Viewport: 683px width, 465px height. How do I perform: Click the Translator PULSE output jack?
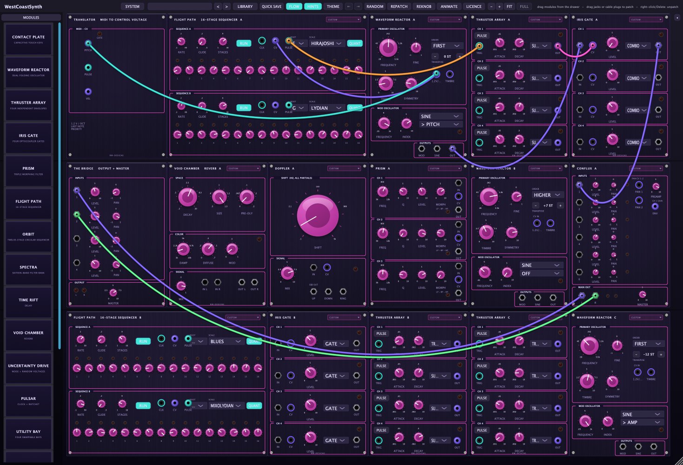88,67
